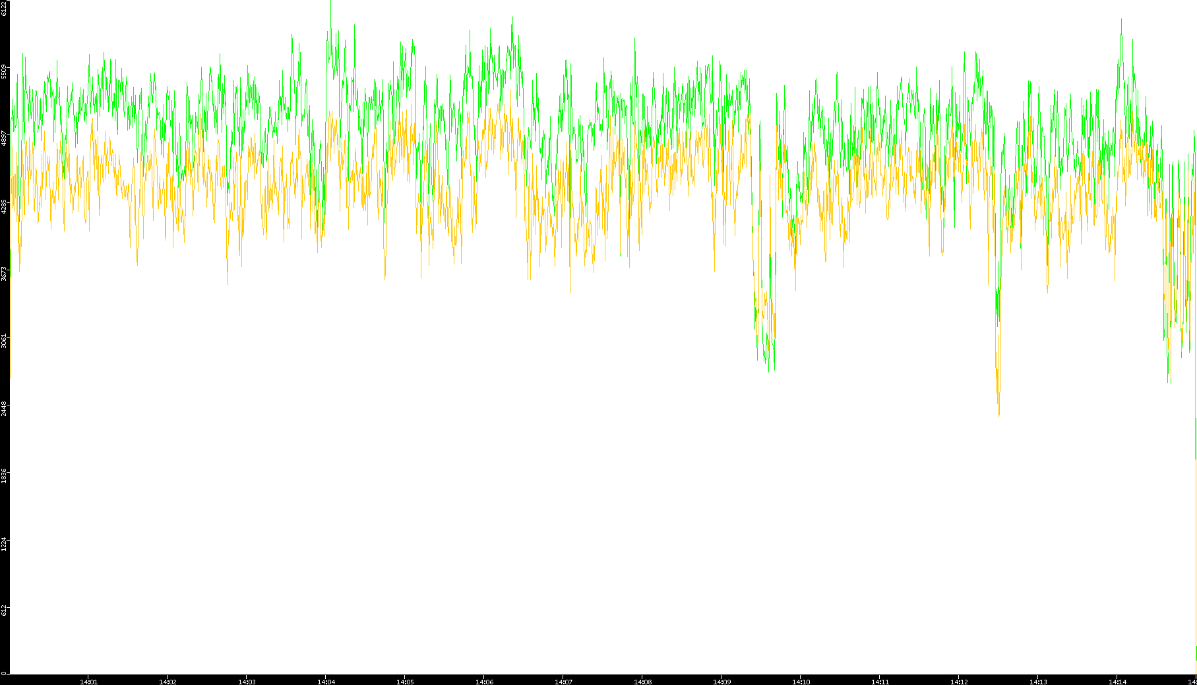Image resolution: width=1197 pixels, height=685 pixels.
Task: Select the 4897 vertical axis label
Action: click(5, 138)
